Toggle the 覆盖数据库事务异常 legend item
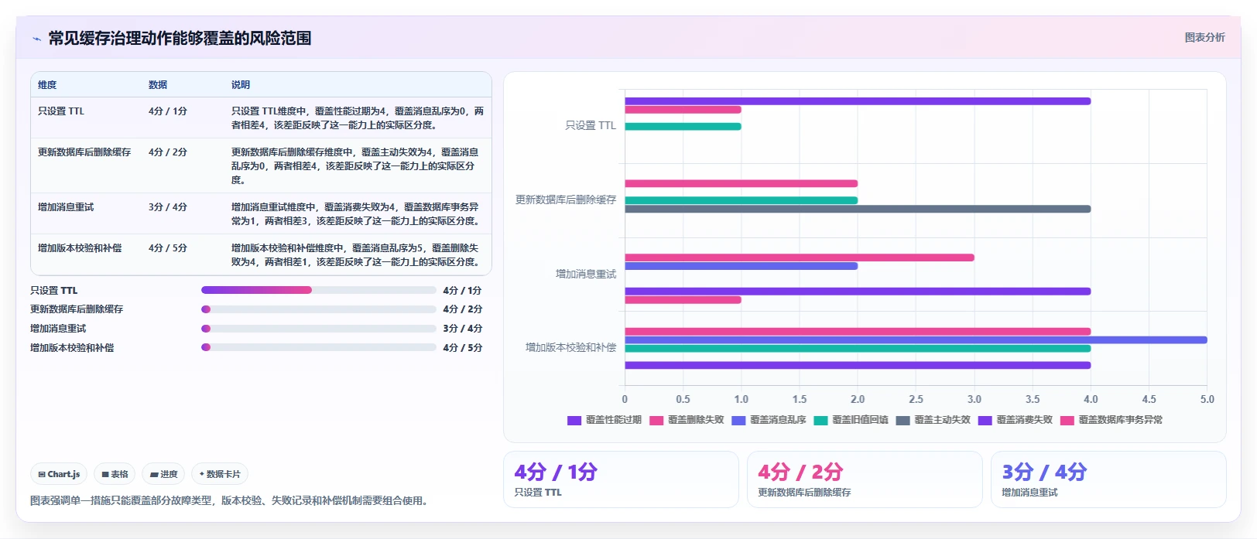Image resolution: width=1257 pixels, height=539 pixels. pos(1111,420)
